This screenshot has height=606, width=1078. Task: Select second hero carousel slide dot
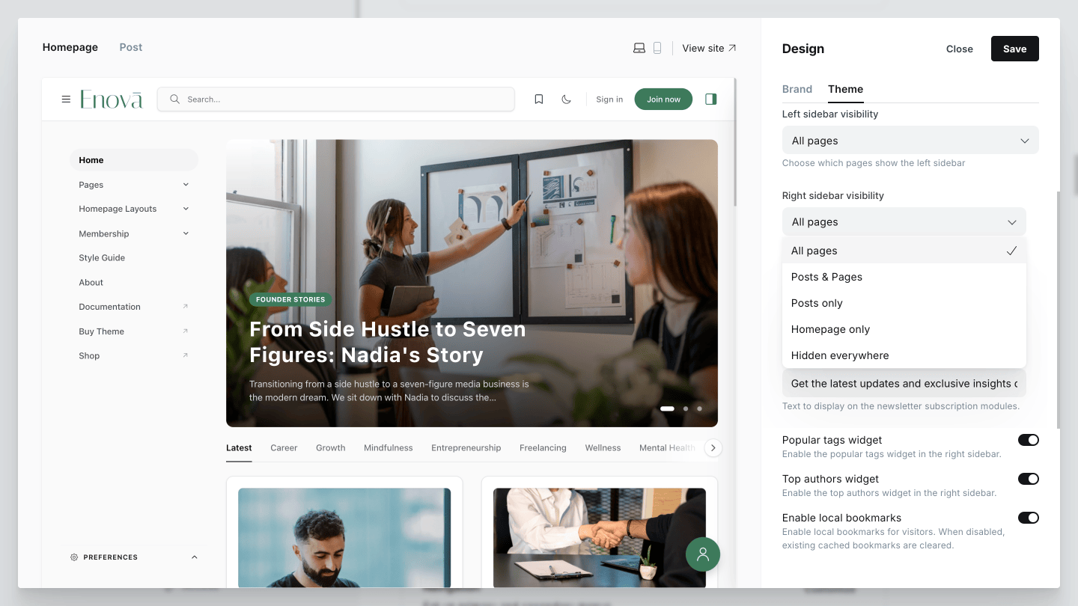pos(685,408)
